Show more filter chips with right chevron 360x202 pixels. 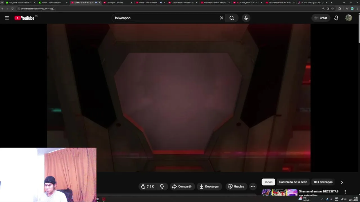click(x=342, y=182)
